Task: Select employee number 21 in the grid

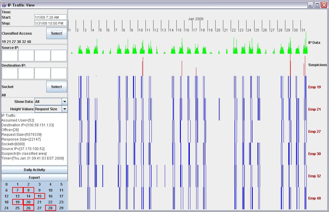Action: pos(39,202)
